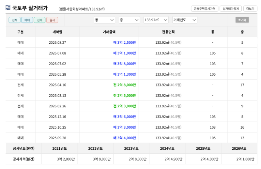This screenshot has width=261, height=169.
Task: Click the 공시년도(본건) label
Action: click(x=23, y=148)
